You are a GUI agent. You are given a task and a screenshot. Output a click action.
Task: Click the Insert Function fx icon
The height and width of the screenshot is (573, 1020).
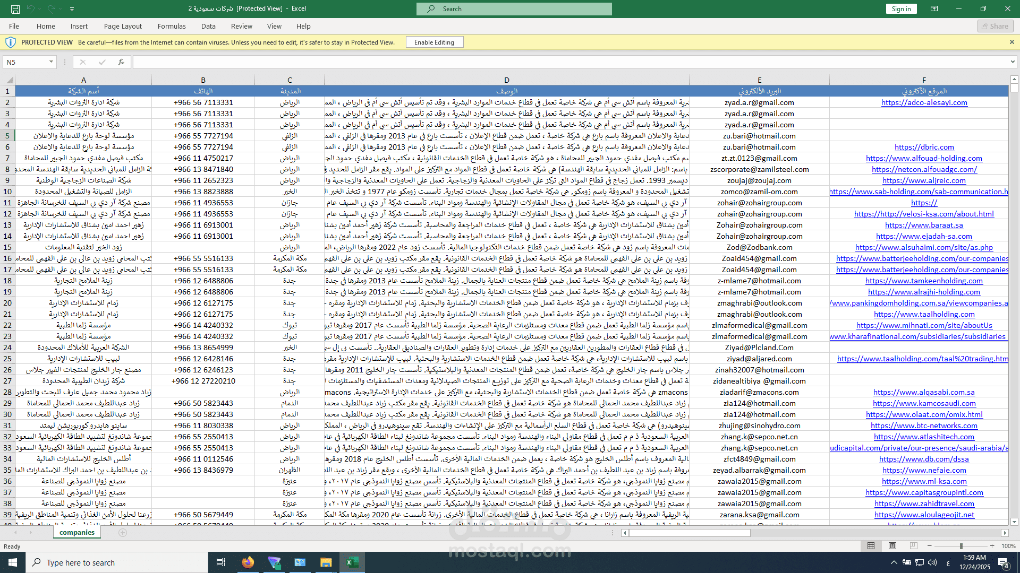[x=121, y=62]
